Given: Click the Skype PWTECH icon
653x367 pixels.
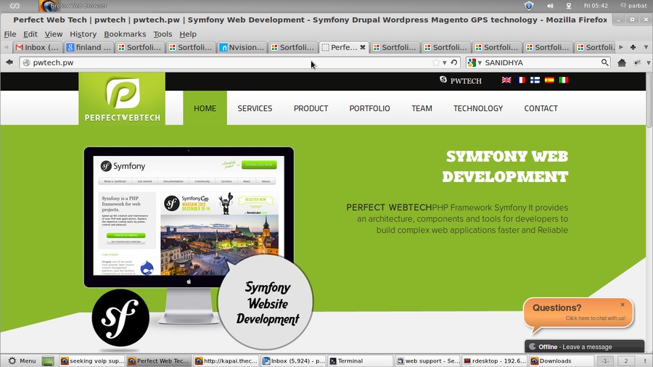Looking at the screenshot, I should (x=443, y=80).
